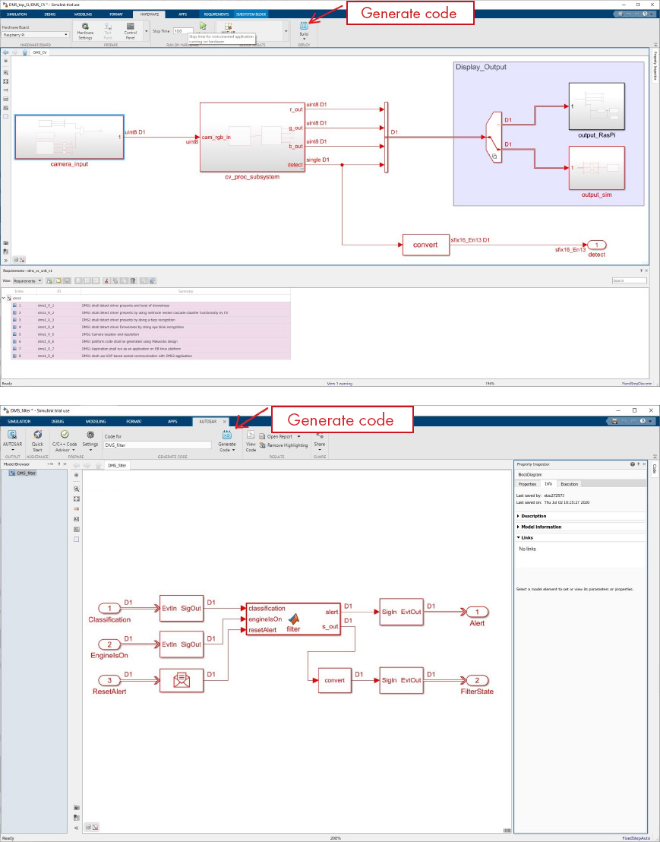Expand the Open Report dropdown arrow
660x842 pixels.
[x=299, y=436]
